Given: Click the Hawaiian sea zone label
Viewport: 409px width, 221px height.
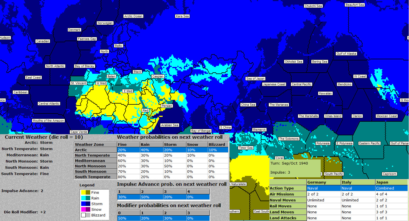Looking at the screenshot, I should pyautogui.click(x=325, y=93).
